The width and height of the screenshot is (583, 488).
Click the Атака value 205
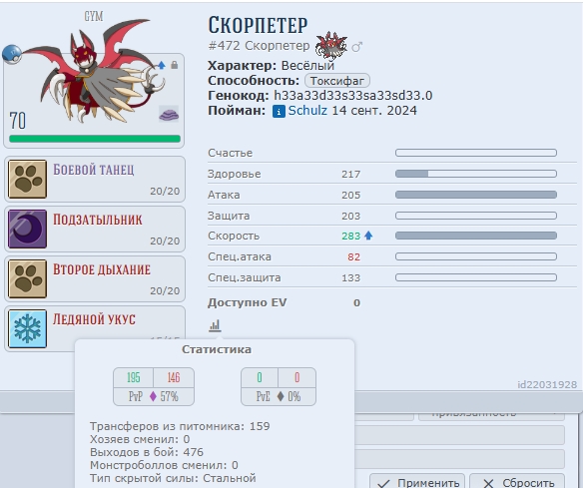(351, 196)
